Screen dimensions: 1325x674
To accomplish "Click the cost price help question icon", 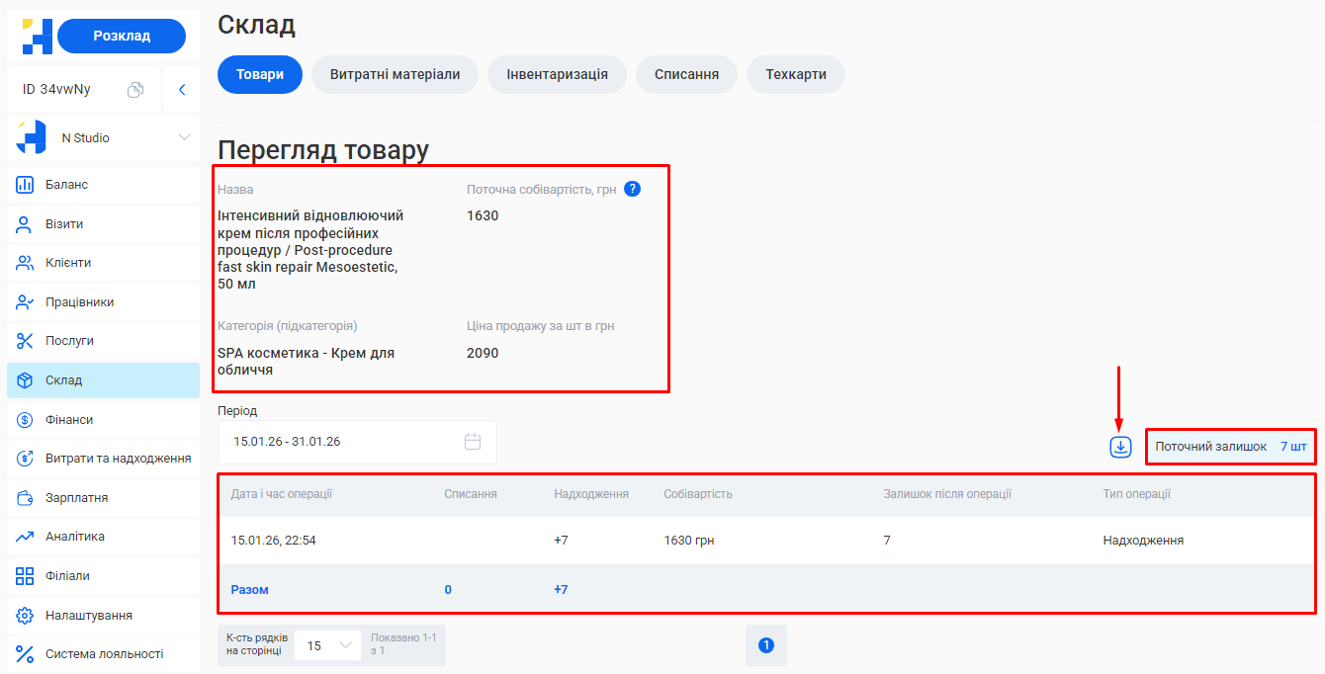I will [x=632, y=189].
